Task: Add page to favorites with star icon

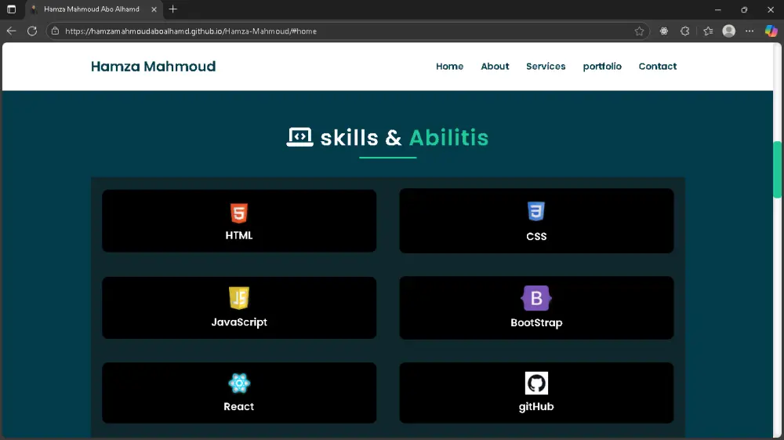Action: click(x=639, y=31)
